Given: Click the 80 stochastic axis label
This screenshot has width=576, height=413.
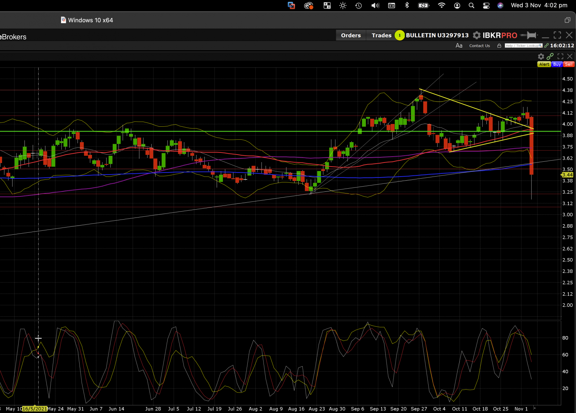Looking at the screenshot, I should 565,338.
